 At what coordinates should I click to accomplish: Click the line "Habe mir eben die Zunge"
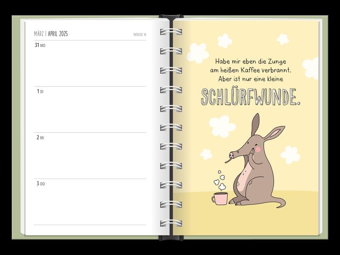(250, 61)
